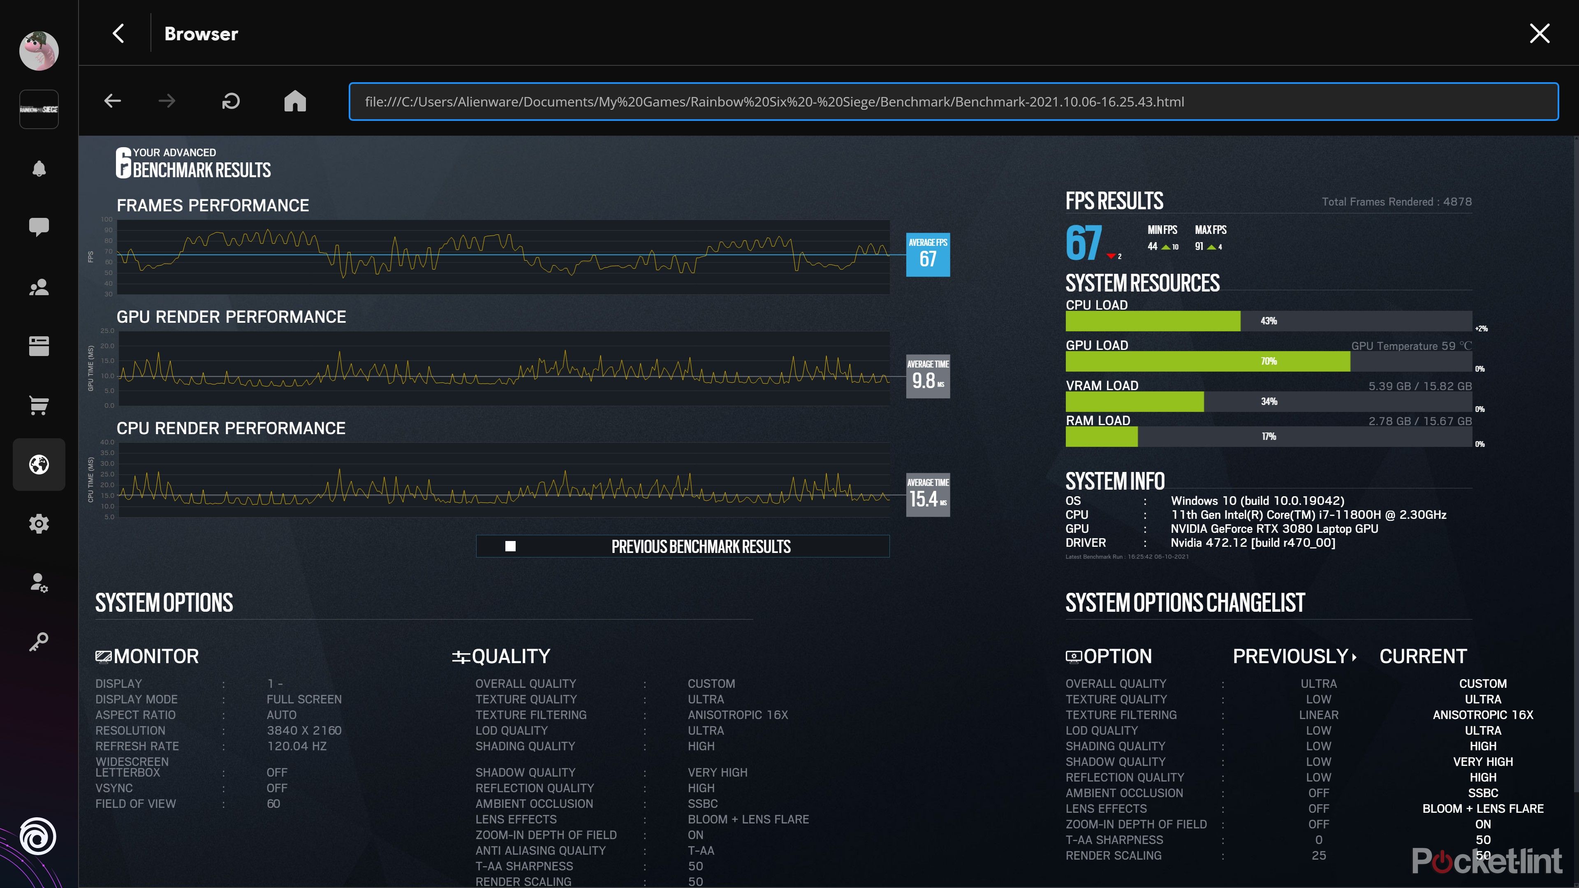The height and width of the screenshot is (888, 1579).
Task: Open the chat messages icon
Action: (39, 227)
